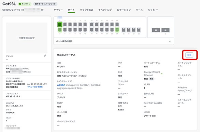
Task: Click the 192.168.128.252 LAN IP address
Action: pyautogui.click(x=14, y=106)
